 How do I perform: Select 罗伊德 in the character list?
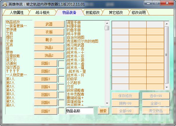pyautogui.click(x=11, y=30)
